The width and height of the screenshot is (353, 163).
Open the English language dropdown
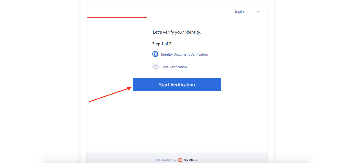pos(247,12)
